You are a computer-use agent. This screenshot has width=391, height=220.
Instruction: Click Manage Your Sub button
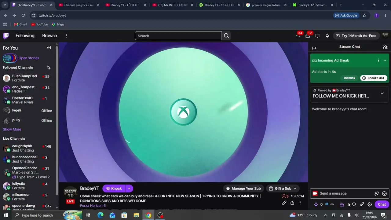click(243, 189)
